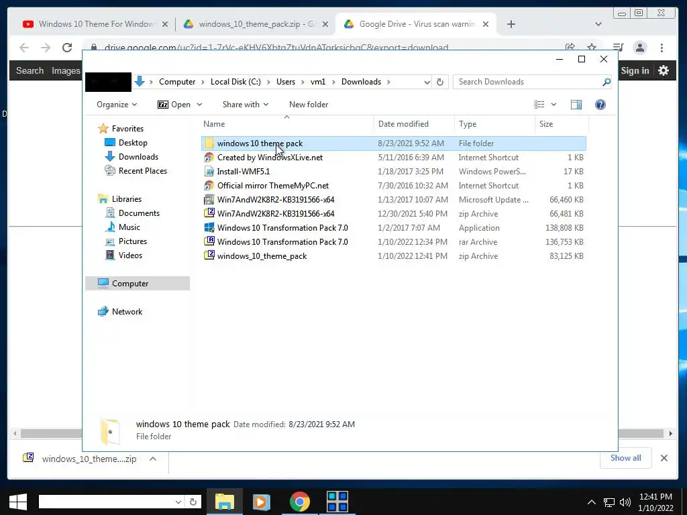Click the Windows Start button
The height and width of the screenshot is (515, 687).
(x=17, y=502)
